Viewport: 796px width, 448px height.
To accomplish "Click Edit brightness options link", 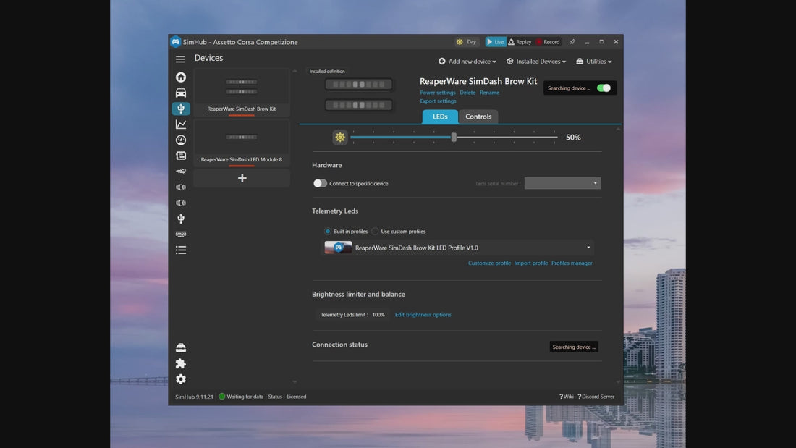I will point(423,315).
